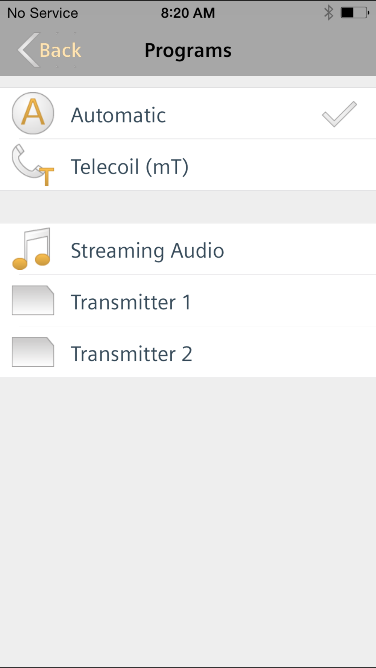Tap the Transmitter 2 icon
This screenshot has height=668, width=376.
[x=33, y=352]
